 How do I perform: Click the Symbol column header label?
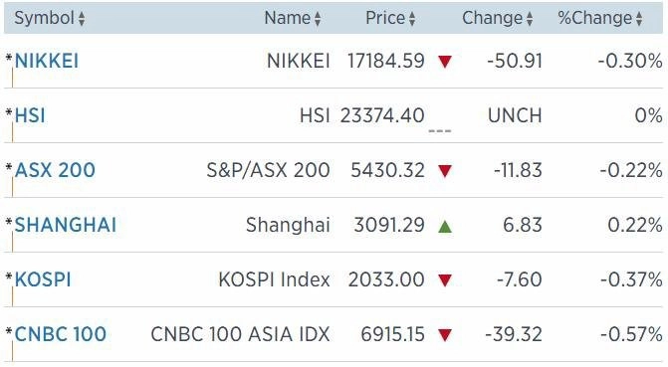point(45,18)
